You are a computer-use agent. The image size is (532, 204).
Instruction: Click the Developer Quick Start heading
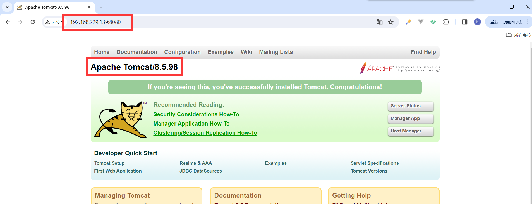(126, 153)
